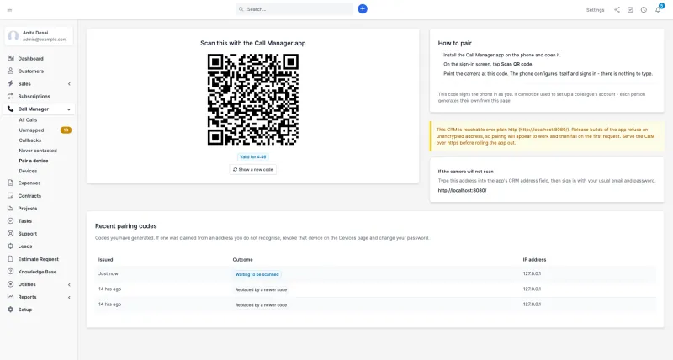This screenshot has width=673, height=360.
Task: Click the Outcome column header
Action: pyautogui.click(x=242, y=260)
